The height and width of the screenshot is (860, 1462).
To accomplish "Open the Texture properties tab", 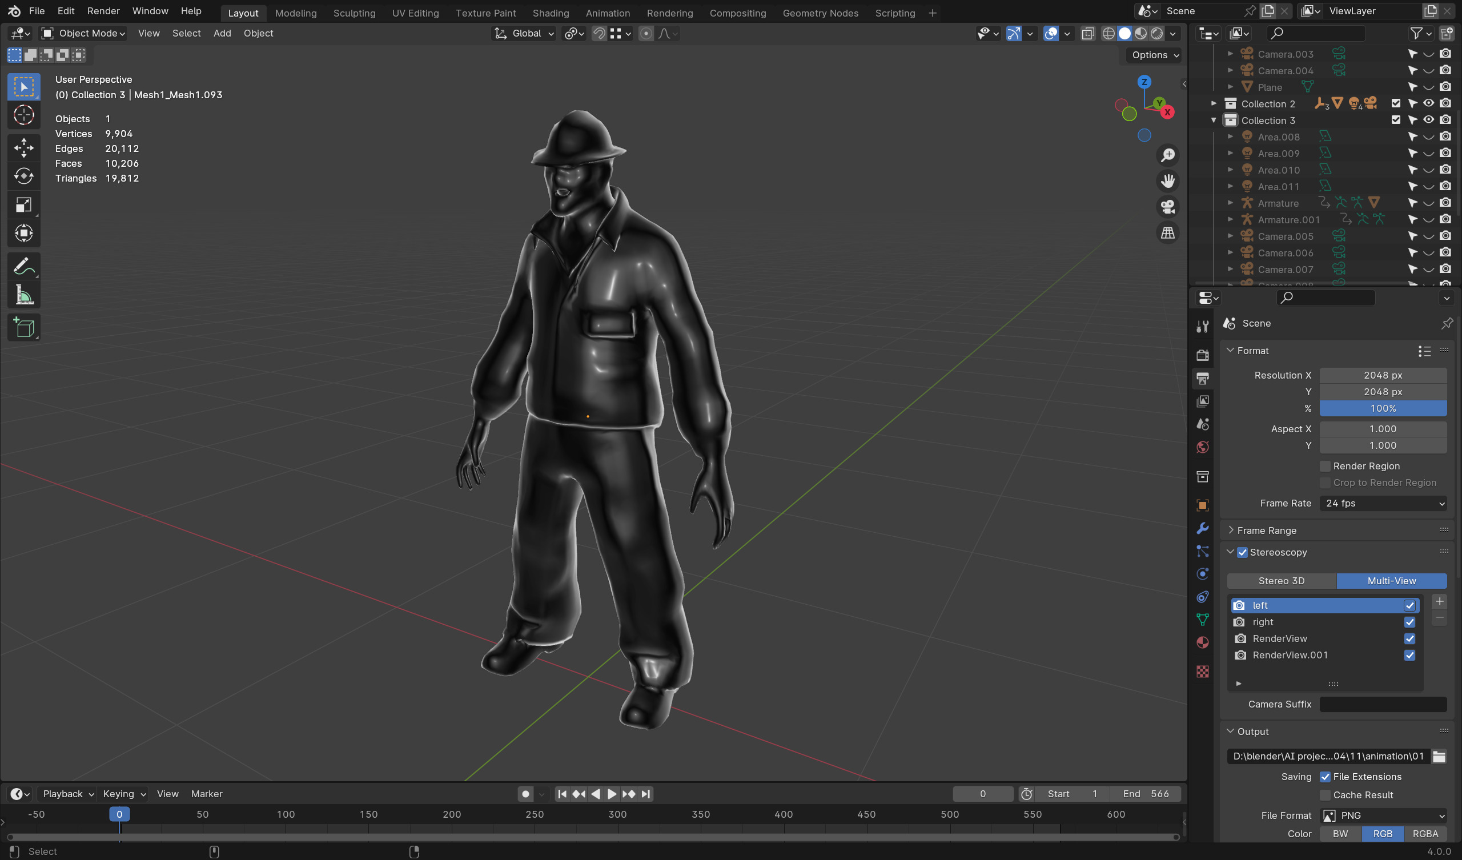I will click(1203, 672).
